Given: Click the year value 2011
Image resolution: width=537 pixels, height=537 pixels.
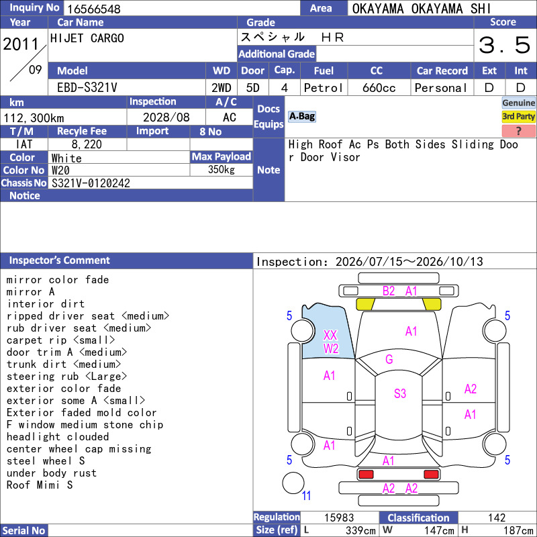Looking at the screenshot, I should tap(21, 44).
